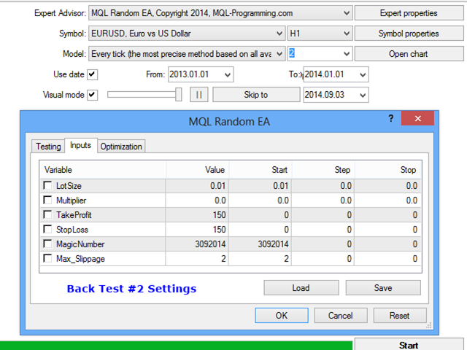Enable optimization for TakeProfit
This screenshot has width=467, height=350.
[47, 214]
